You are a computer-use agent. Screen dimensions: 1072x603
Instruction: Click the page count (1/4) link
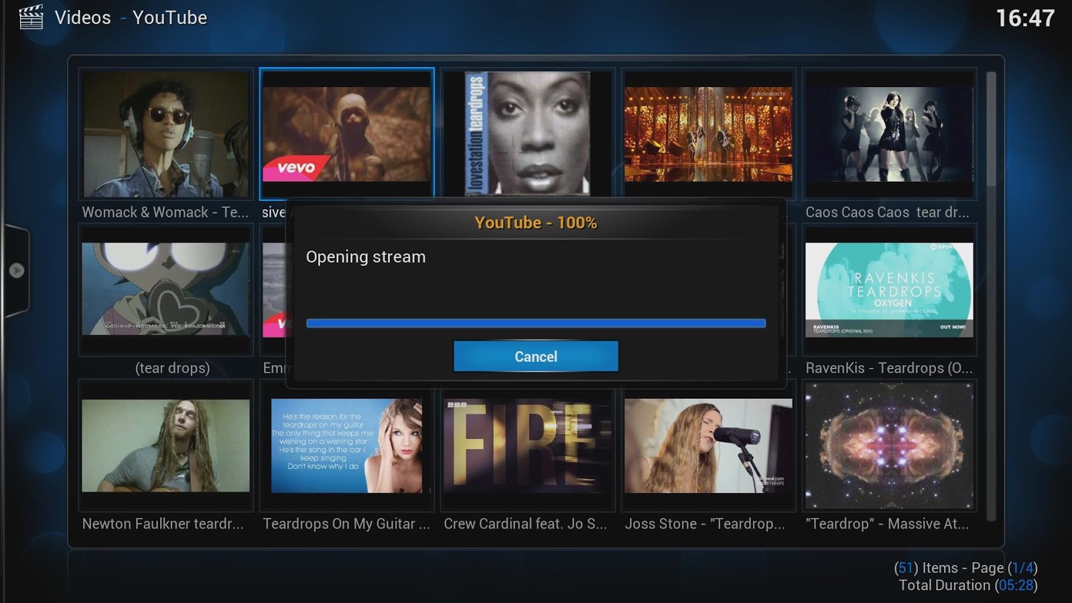click(x=1020, y=567)
